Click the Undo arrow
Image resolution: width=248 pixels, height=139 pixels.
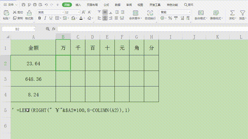tap(46, 5)
